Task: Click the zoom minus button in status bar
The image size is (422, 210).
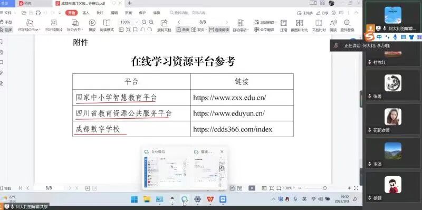Action: click(300, 188)
